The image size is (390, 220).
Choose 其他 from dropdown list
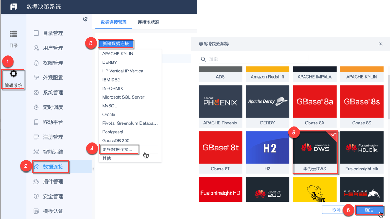(106, 158)
